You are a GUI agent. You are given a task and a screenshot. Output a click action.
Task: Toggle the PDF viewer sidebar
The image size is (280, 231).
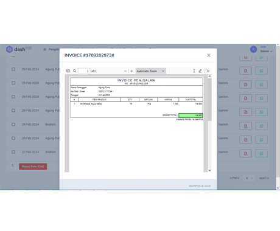(x=68, y=71)
